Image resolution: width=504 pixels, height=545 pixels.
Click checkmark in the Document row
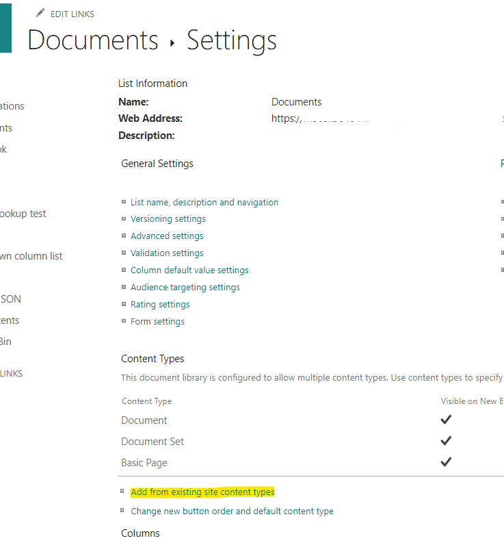[x=446, y=420]
